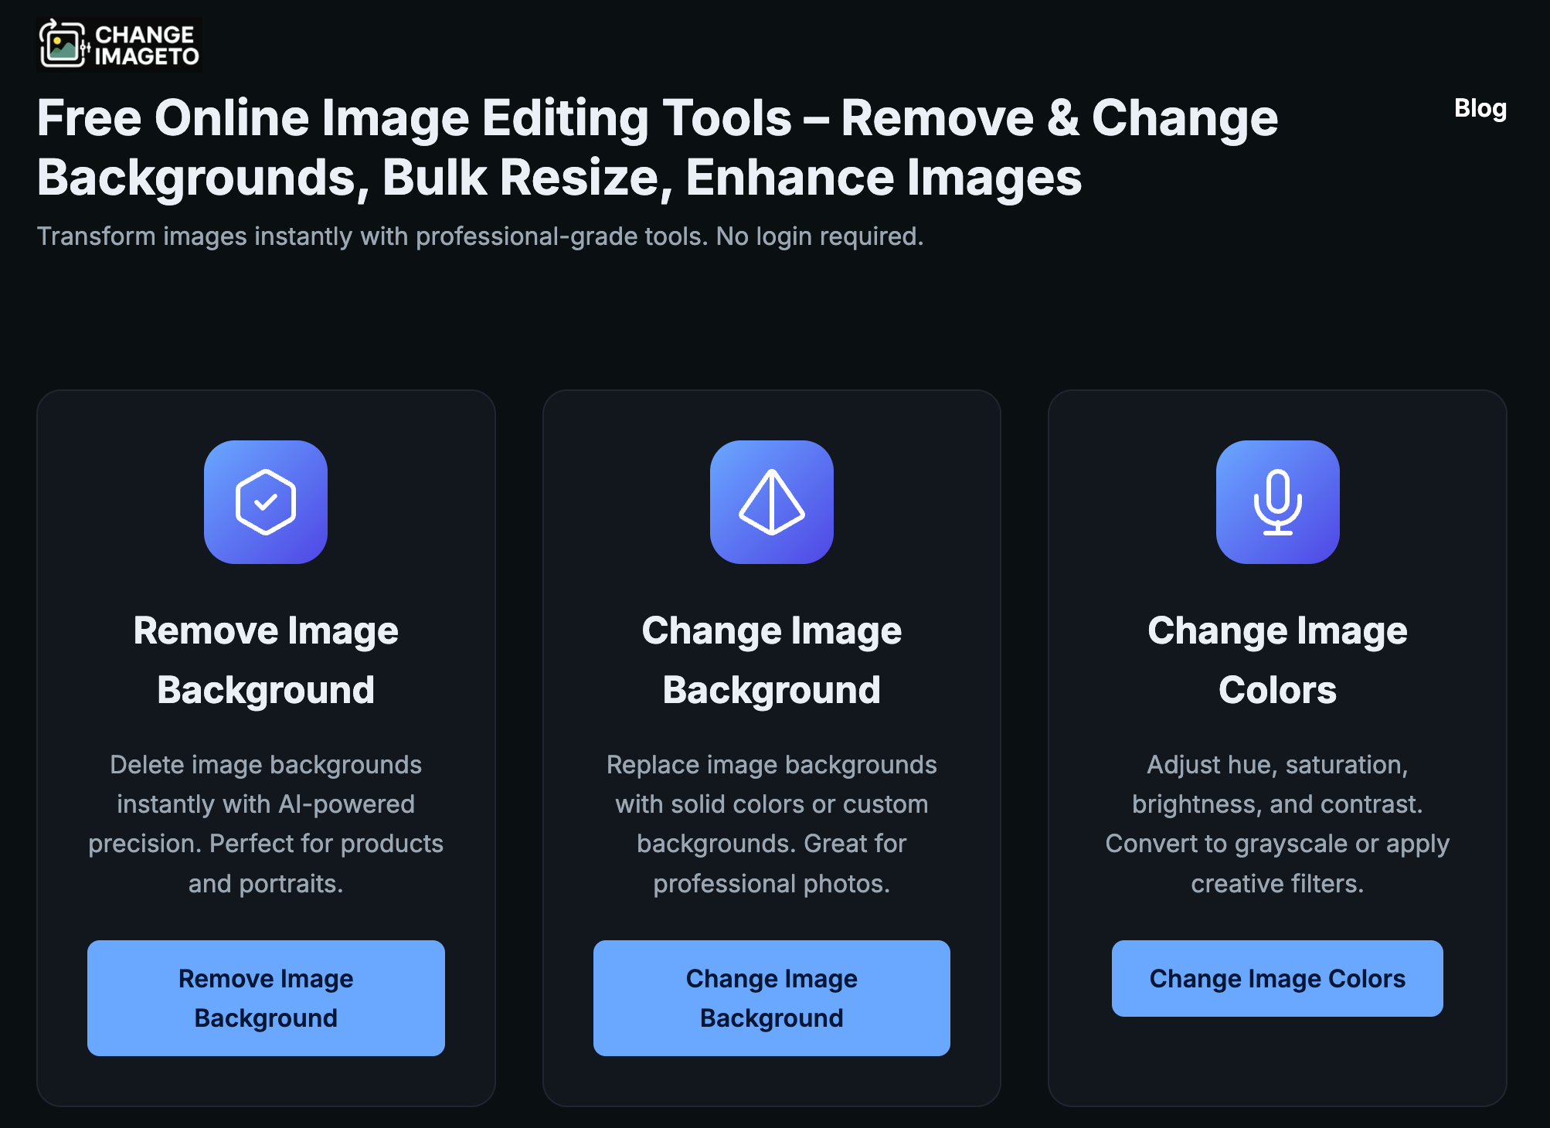Open the Blog page
The width and height of the screenshot is (1550, 1128).
coord(1480,108)
